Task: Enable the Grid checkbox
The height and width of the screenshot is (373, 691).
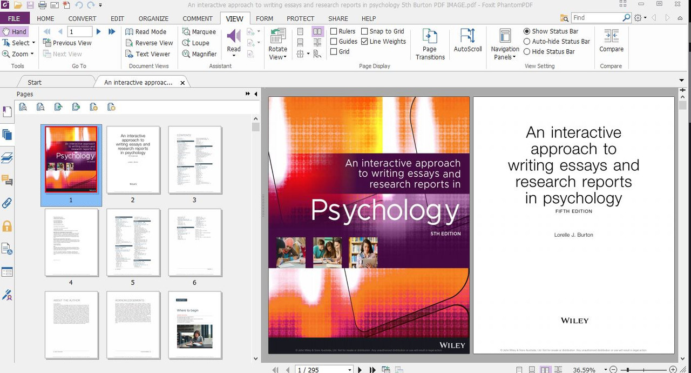Action: [334, 52]
